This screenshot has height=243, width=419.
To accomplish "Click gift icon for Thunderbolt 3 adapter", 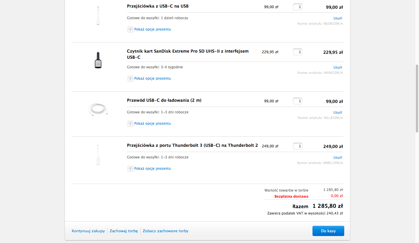I will pos(130,169).
